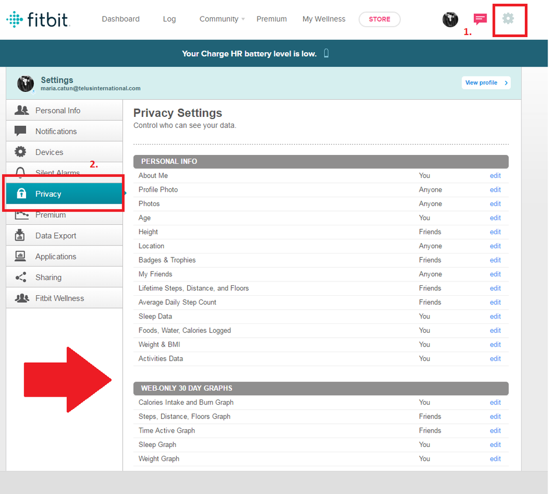Edit the Photos privacy setting
The width and height of the screenshot is (553, 494).
click(495, 204)
